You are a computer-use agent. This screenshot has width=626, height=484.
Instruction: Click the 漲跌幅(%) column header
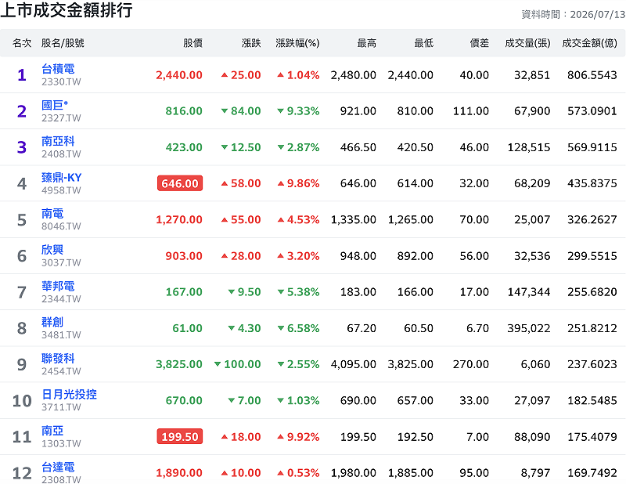(297, 43)
